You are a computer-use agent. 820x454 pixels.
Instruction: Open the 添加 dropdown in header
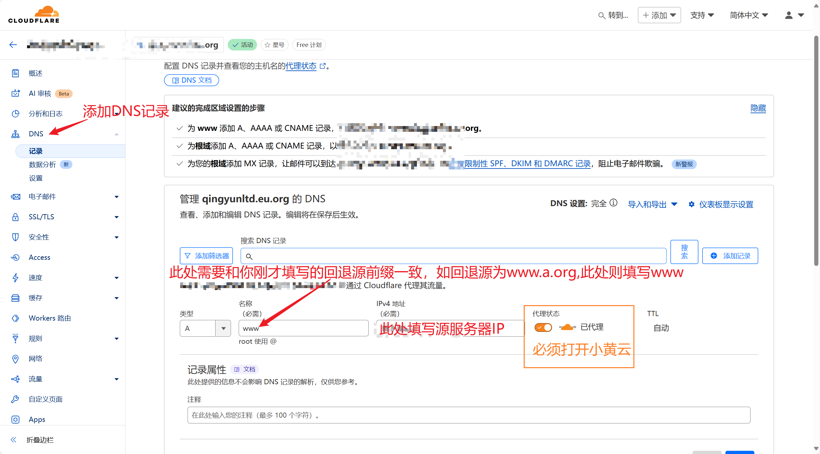[x=659, y=15]
